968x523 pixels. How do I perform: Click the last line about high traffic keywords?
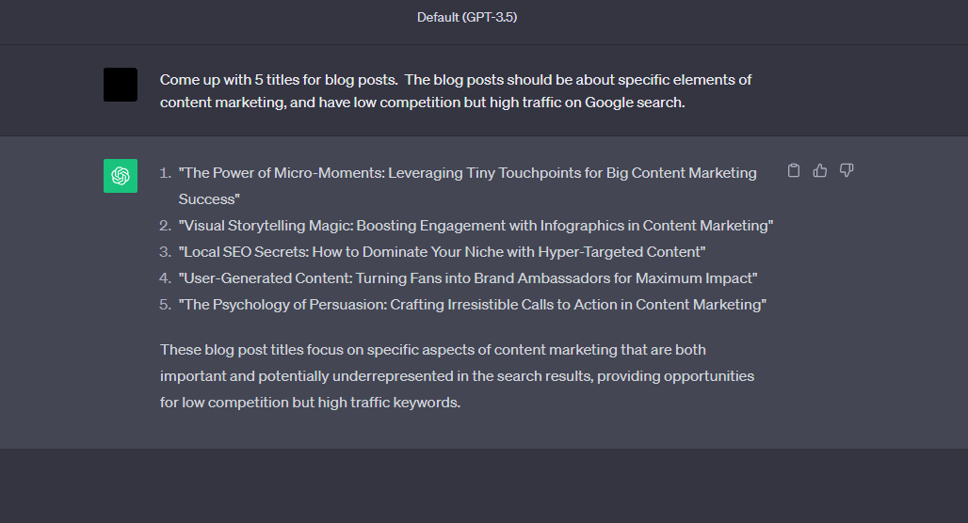(x=310, y=402)
